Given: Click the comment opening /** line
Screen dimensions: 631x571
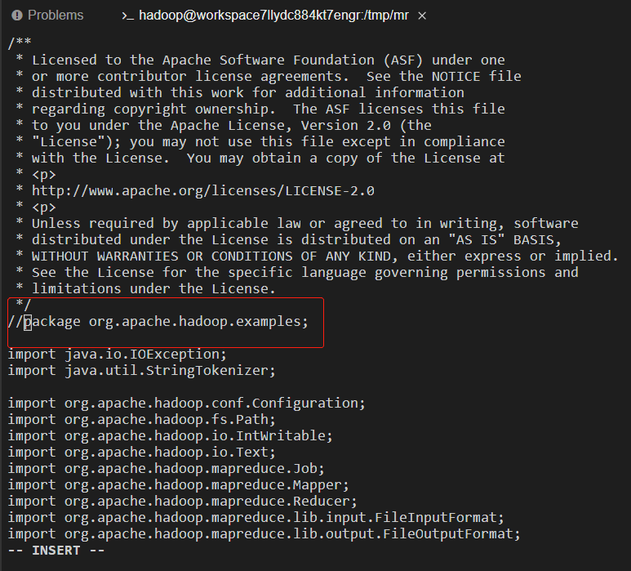Looking at the screenshot, I should click(x=20, y=42).
